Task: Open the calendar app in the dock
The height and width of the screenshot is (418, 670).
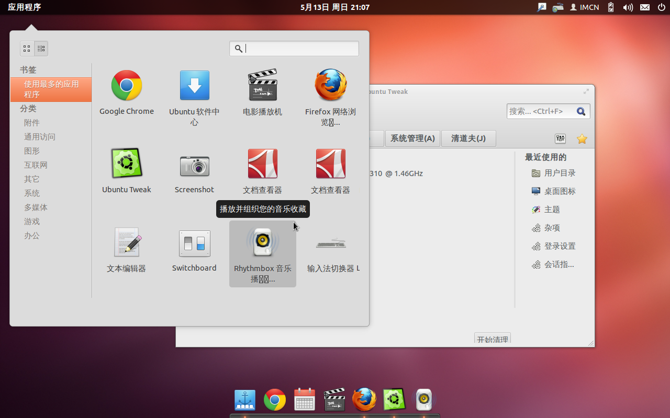Action: (305, 400)
